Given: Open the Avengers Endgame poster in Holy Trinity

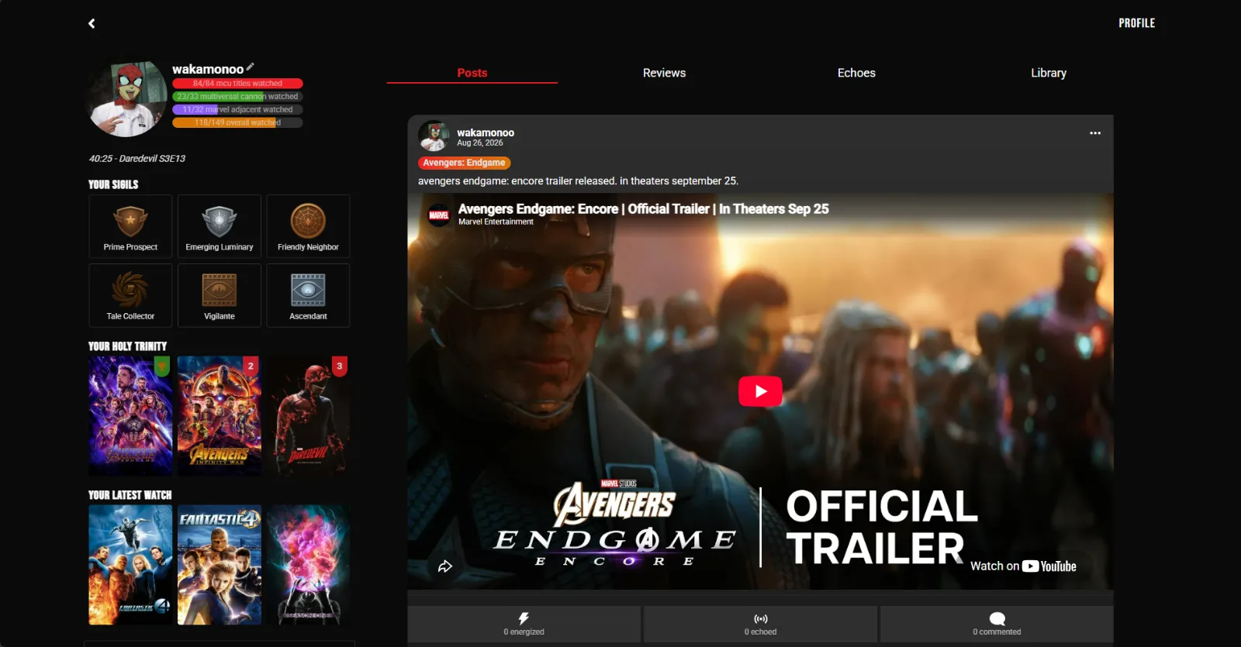Looking at the screenshot, I should pos(130,416).
